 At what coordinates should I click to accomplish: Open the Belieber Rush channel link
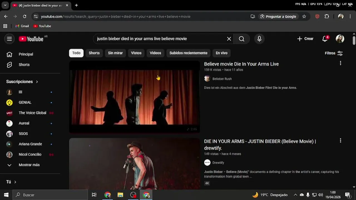(x=222, y=79)
